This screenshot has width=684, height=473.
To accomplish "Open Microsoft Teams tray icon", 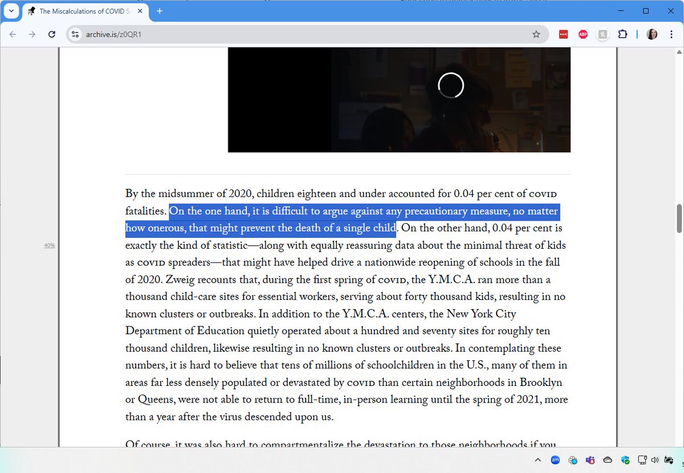I will (590, 460).
